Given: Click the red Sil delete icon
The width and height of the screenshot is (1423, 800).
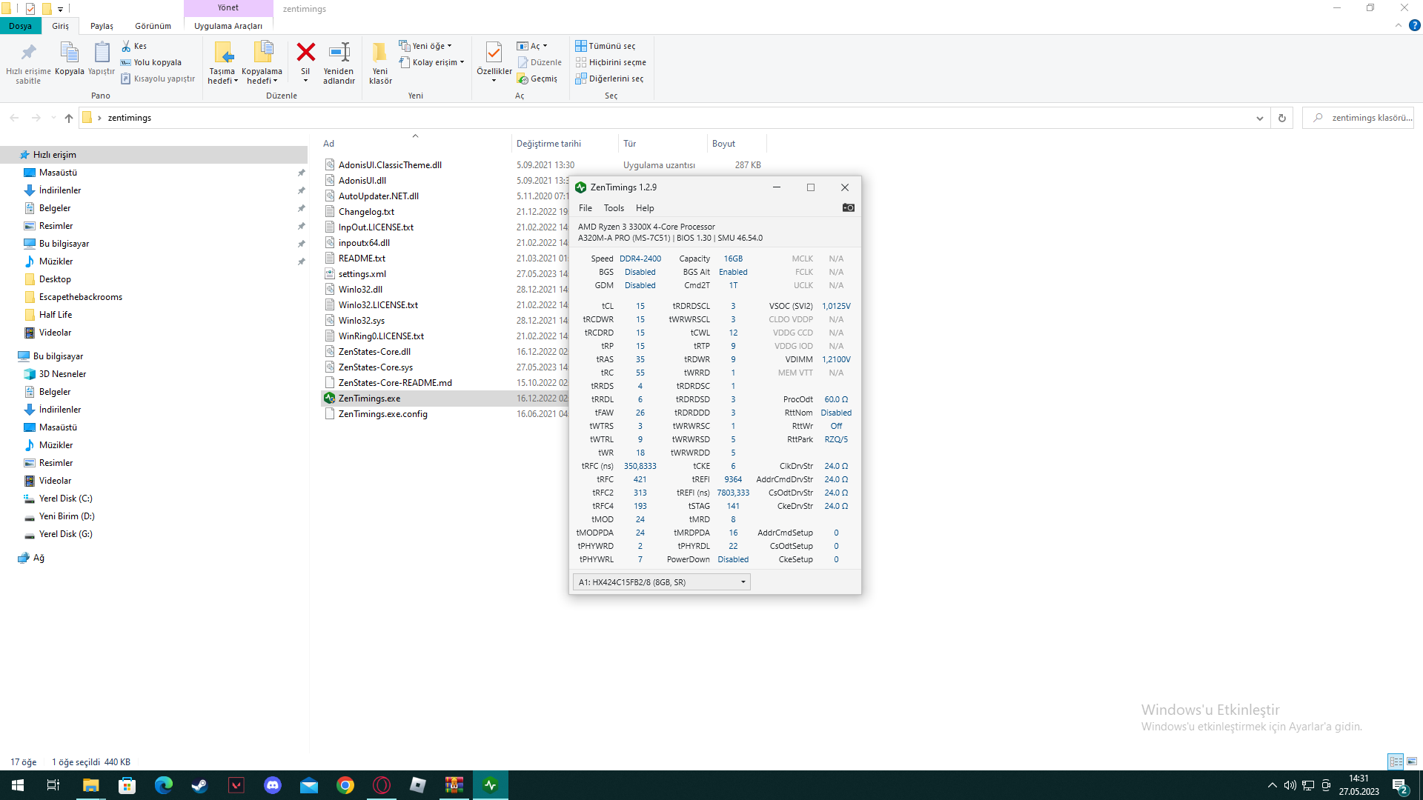Looking at the screenshot, I should click(x=305, y=53).
